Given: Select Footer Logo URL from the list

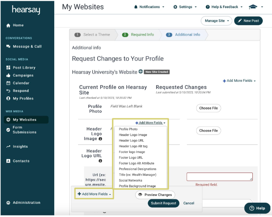Looking at the screenshot, I should [x=131, y=157].
